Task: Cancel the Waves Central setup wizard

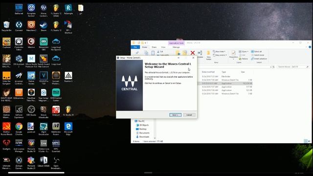Action: 189,115
